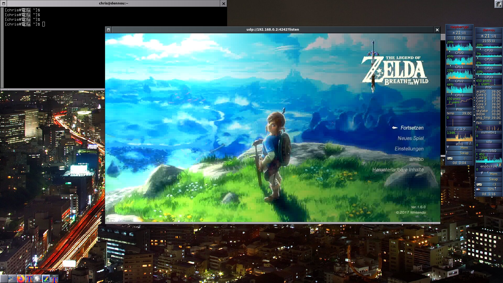Click the dennou 10% CPU3 chart
Image resolution: width=503 pixels, height=283 pixels.
coord(489,73)
